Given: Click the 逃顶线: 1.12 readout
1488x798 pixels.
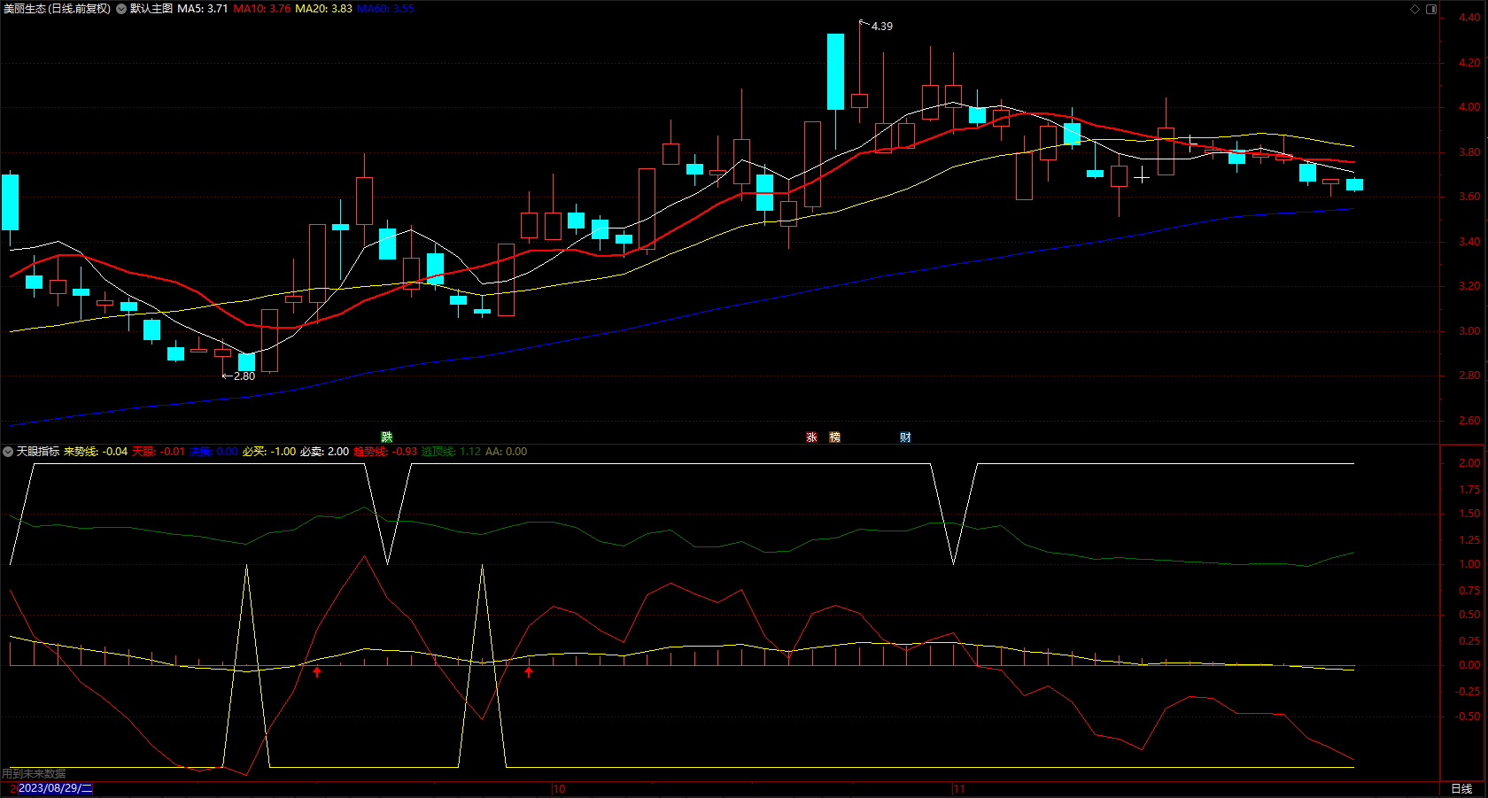Looking at the screenshot, I should tap(452, 452).
